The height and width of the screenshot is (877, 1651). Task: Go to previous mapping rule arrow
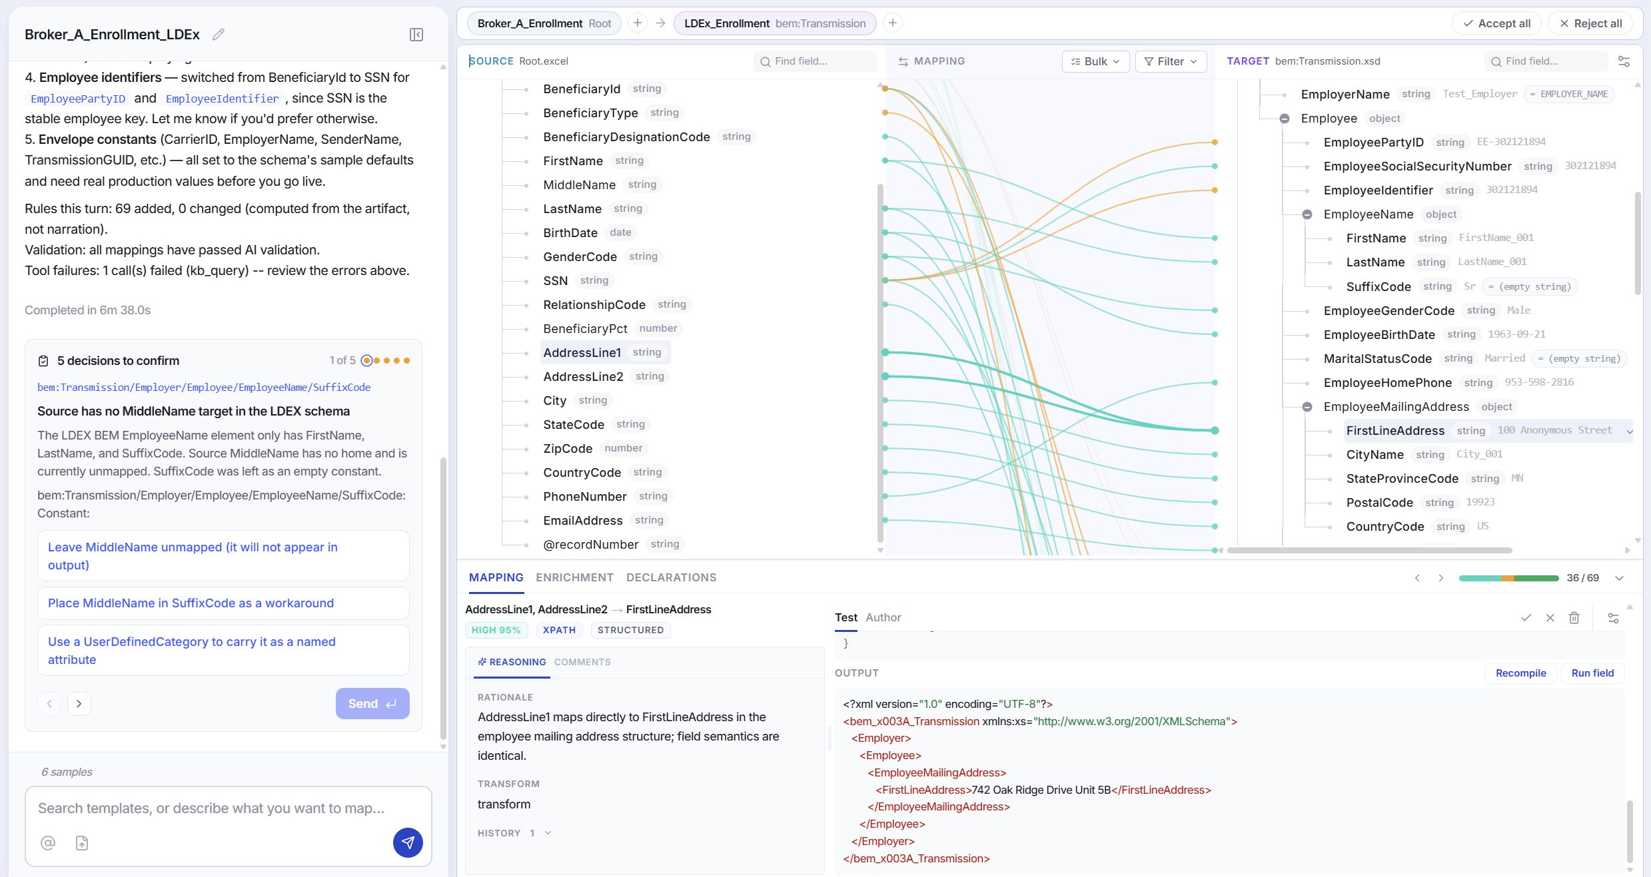pyautogui.click(x=1417, y=578)
